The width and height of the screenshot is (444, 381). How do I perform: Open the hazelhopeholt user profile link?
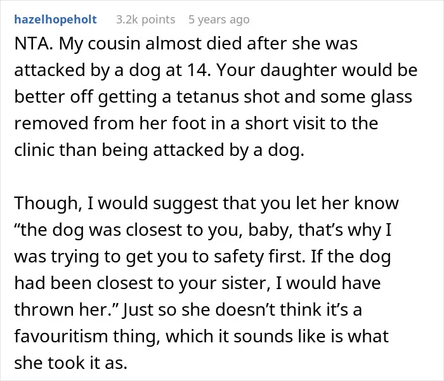pos(56,20)
